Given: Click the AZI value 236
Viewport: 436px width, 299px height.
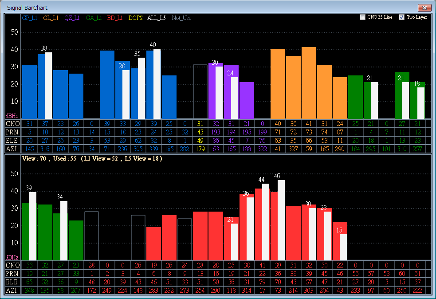Looking at the screenshot, I should coord(122,149).
